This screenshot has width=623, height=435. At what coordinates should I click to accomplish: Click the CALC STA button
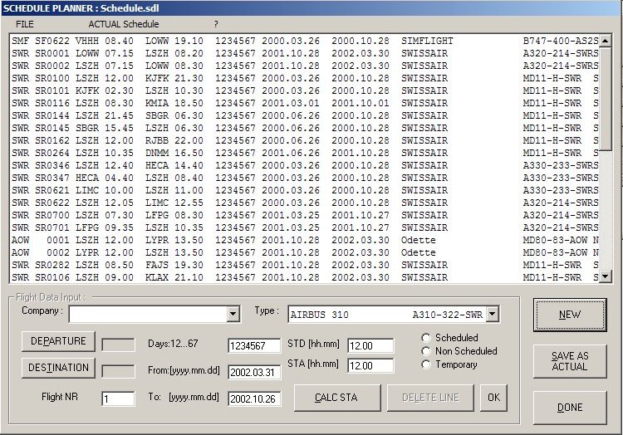click(337, 398)
